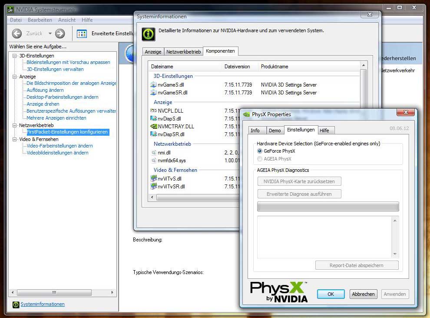Viewport: 430px width, 318px height.
Task: Click the OK button in PhysX Properties
Action: pyautogui.click(x=331, y=294)
